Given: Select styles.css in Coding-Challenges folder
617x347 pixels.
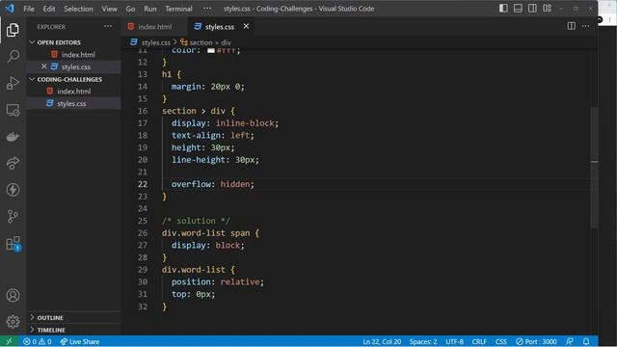Looking at the screenshot, I should coord(71,103).
